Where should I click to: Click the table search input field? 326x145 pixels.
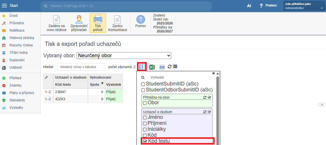point(81,67)
